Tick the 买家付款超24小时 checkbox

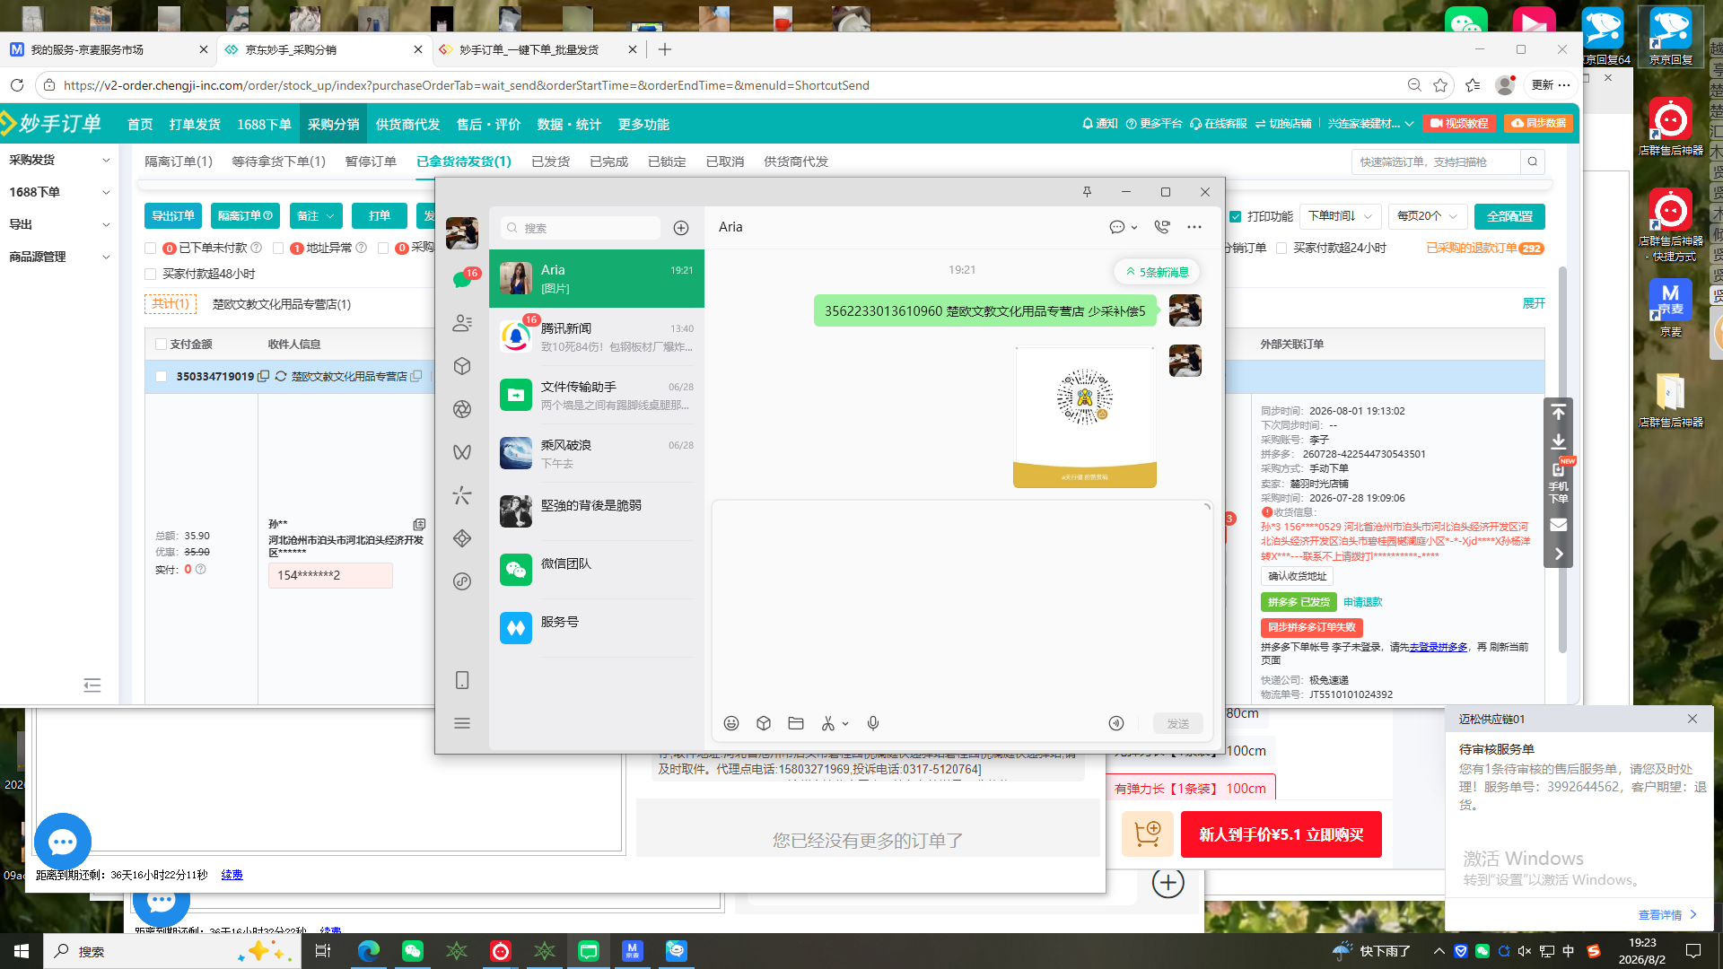(1281, 249)
